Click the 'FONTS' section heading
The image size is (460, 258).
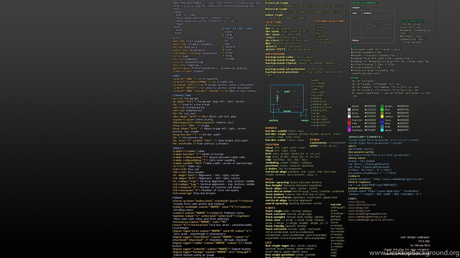[270, 208]
